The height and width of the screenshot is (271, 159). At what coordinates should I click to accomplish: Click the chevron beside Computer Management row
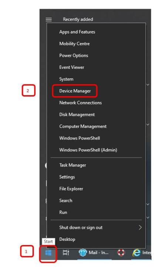[x=148, y=124]
